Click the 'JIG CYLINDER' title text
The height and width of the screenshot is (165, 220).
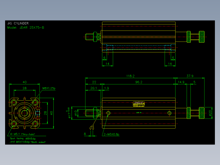(x=18, y=23)
